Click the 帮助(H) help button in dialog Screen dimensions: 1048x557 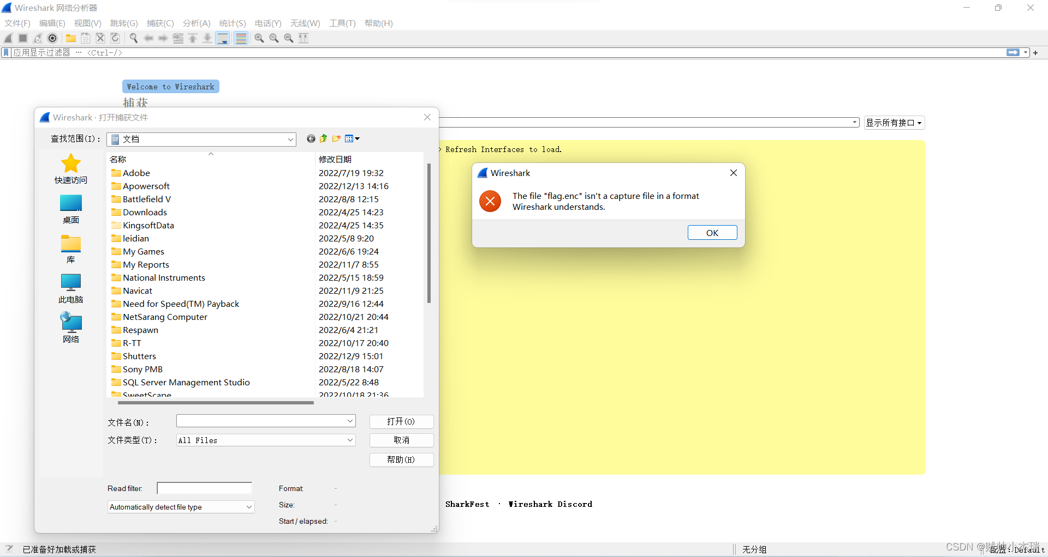[x=401, y=460]
